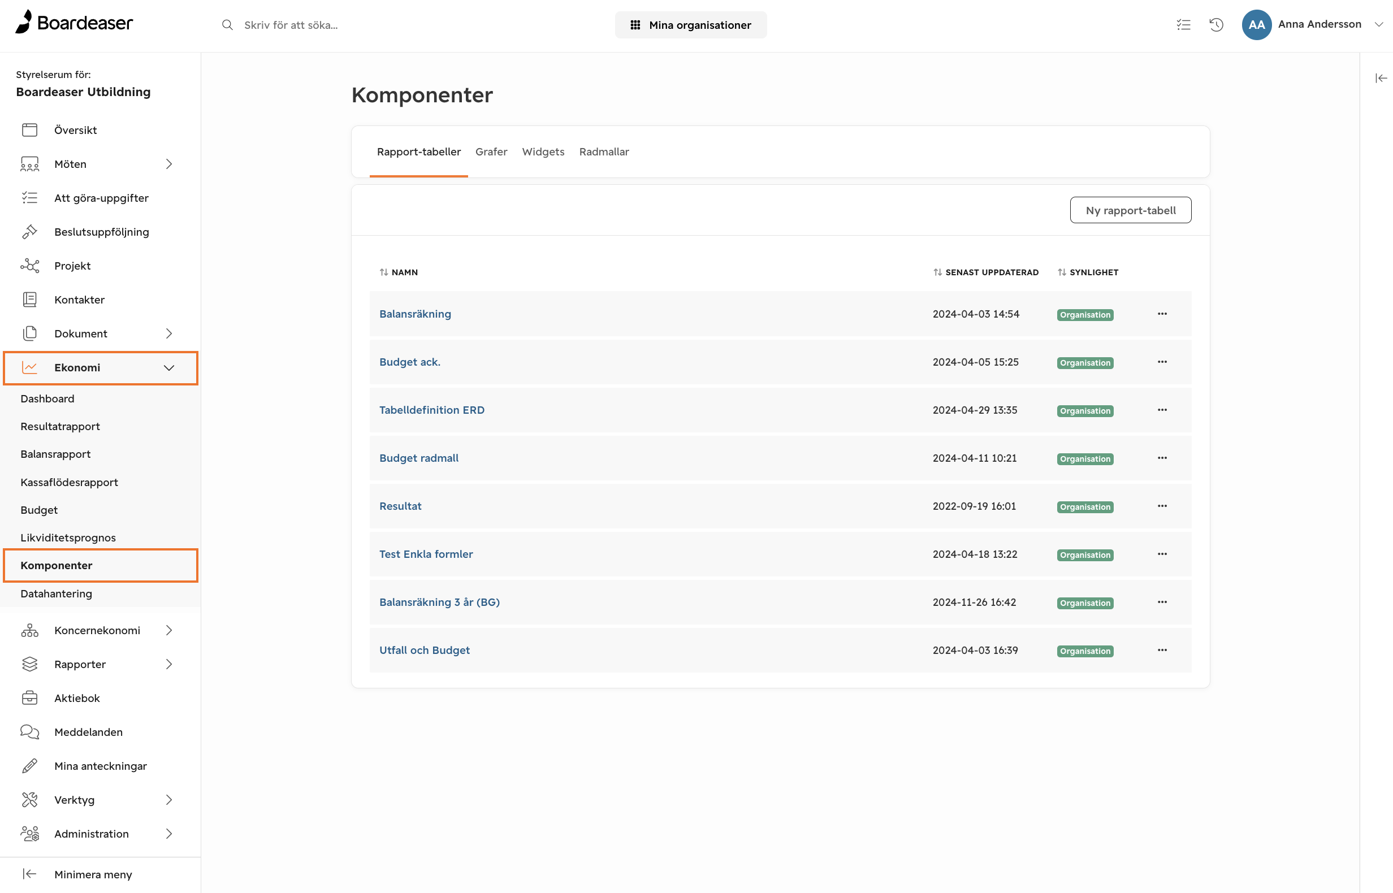The height and width of the screenshot is (893, 1393).
Task: Click the Verktyg tools icon
Action: (29, 800)
